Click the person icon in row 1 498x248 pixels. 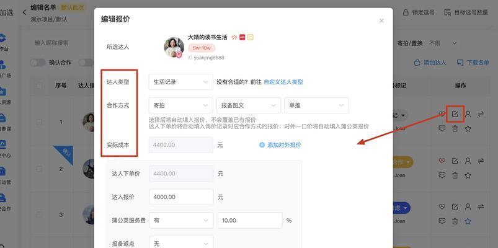(x=468, y=114)
